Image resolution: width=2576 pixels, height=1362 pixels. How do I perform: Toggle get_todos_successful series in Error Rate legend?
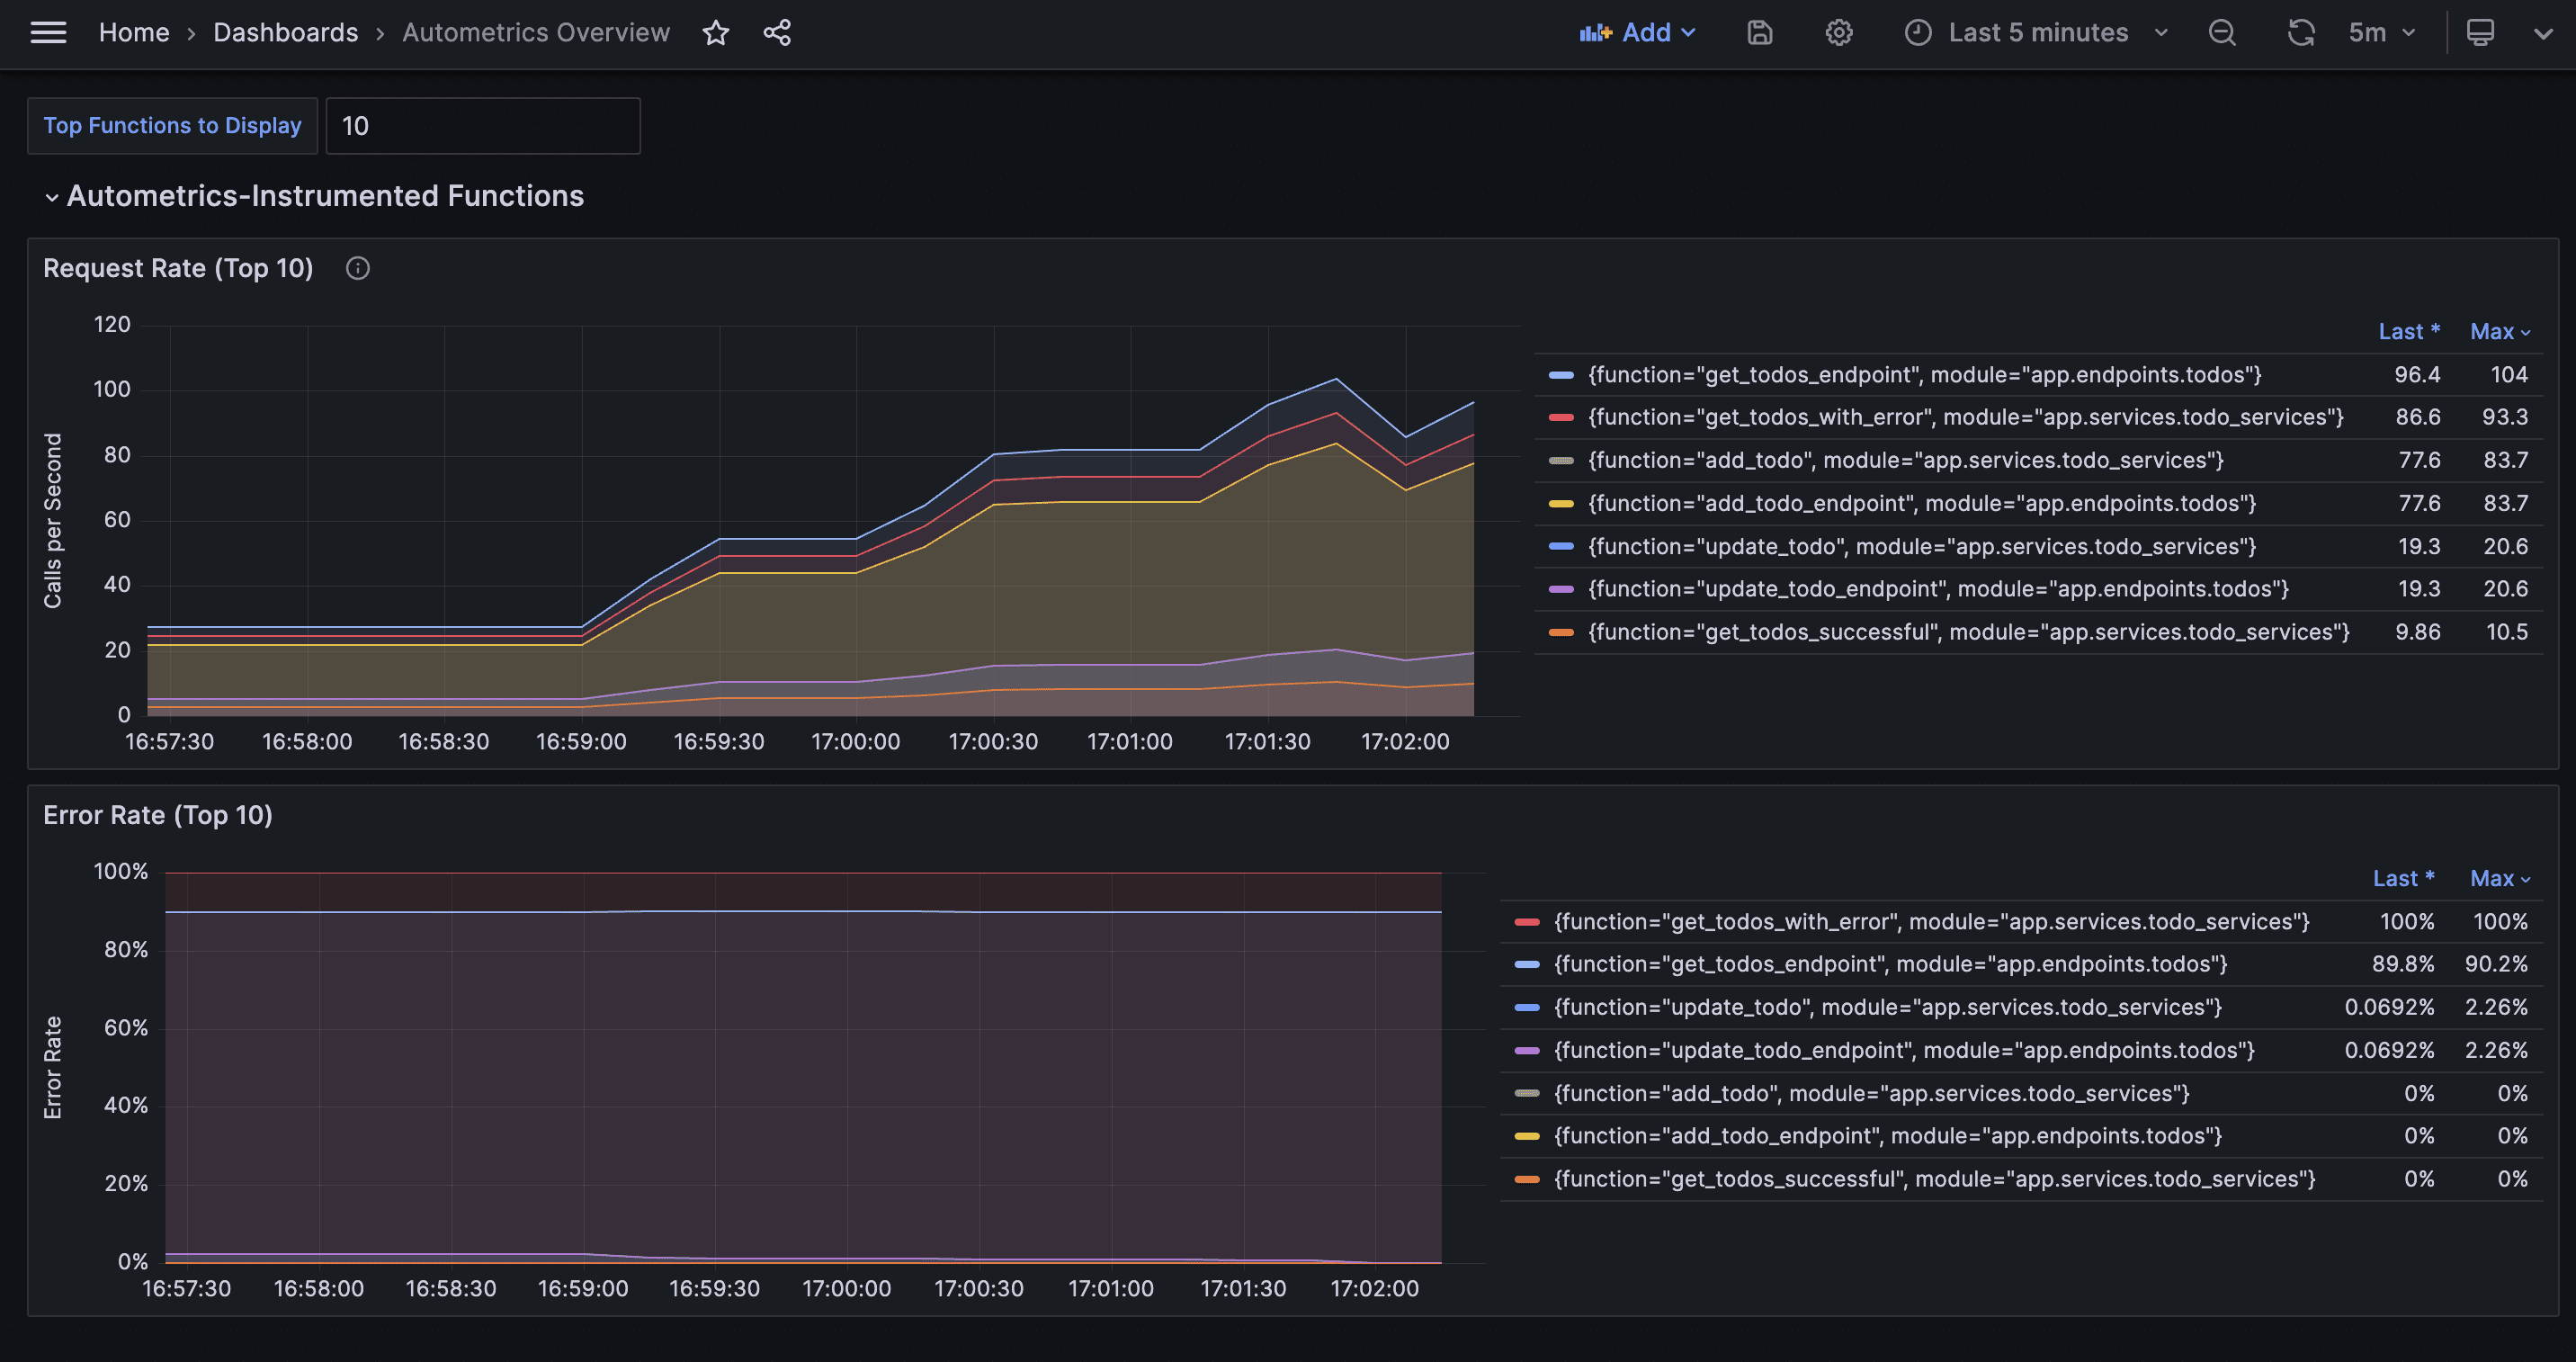point(1935,1179)
